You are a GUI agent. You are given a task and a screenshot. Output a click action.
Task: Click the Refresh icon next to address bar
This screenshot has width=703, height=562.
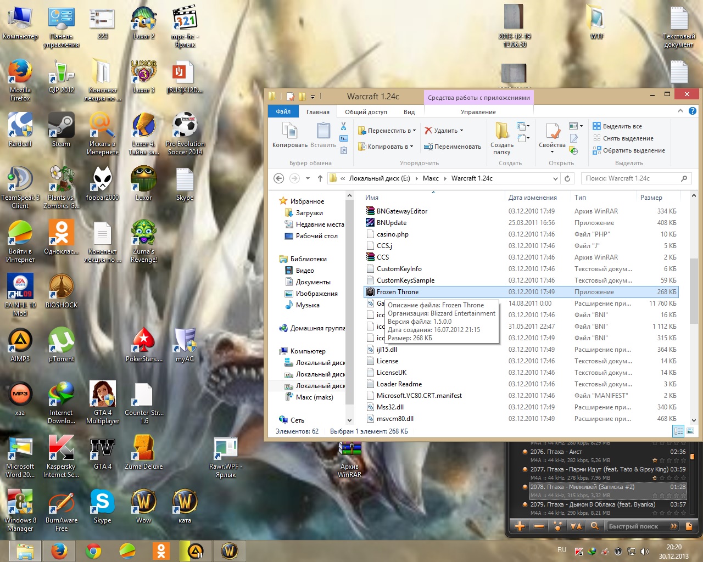[x=568, y=178]
